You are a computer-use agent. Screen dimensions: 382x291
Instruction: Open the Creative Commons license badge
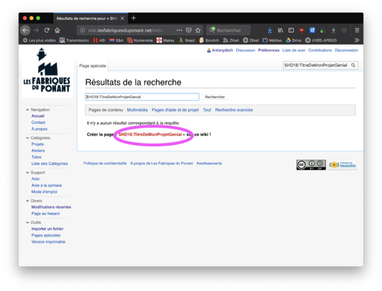click(311, 165)
